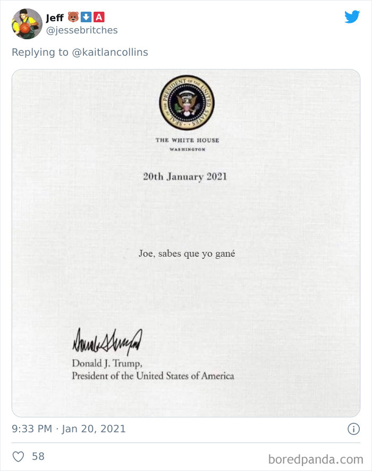Click the text 'Joe, sabes que yo gané'
The width and height of the screenshot is (372, 471).
[x=187, y=254]
